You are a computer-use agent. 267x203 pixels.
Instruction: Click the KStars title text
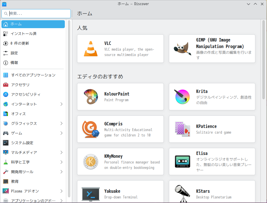pyautogui.click(x=203, y=191)
